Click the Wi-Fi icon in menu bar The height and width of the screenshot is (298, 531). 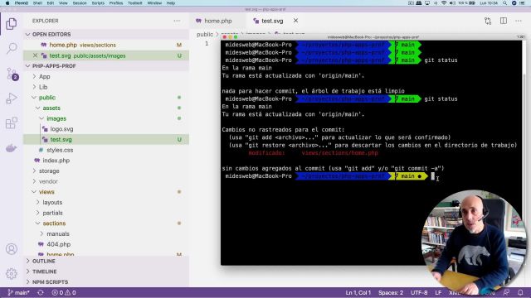click(x=444, y=3)
